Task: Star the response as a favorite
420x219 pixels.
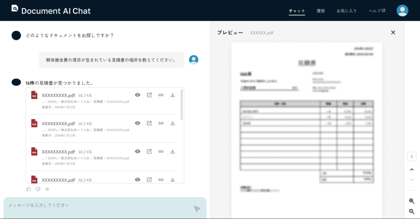Action: click(x=47, y=189)
